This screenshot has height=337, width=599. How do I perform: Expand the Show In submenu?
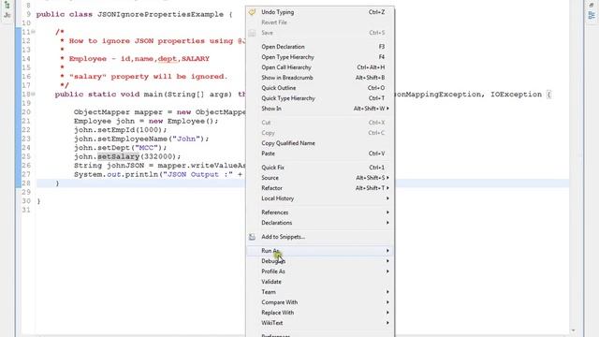[x=320, y=109]
